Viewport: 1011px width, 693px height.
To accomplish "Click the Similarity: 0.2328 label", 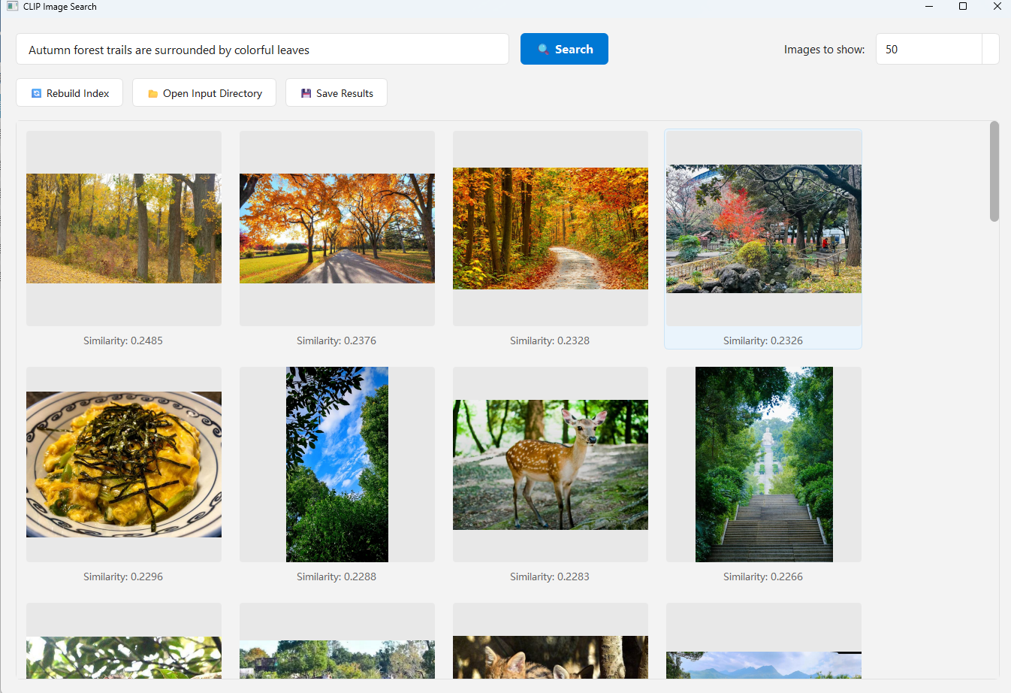I will [550, 340].
